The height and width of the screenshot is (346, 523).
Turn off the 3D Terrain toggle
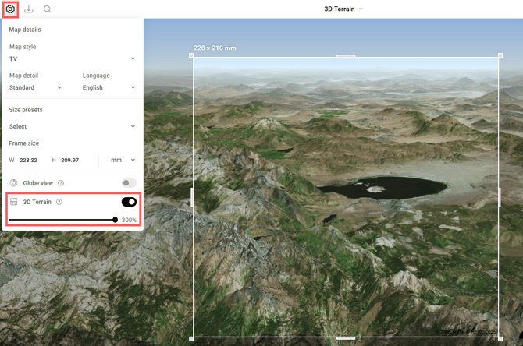tap(129, 202)
